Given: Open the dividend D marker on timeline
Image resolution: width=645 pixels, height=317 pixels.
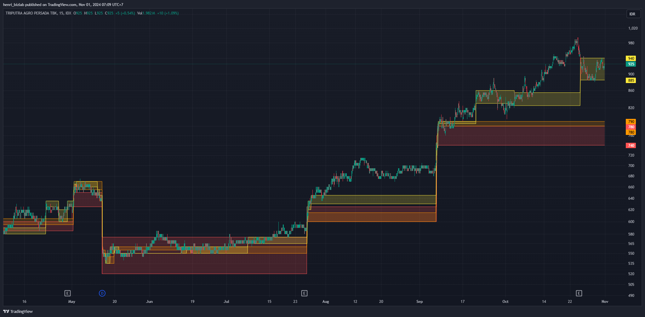Looking at the screenshot, I should point(102,293).
